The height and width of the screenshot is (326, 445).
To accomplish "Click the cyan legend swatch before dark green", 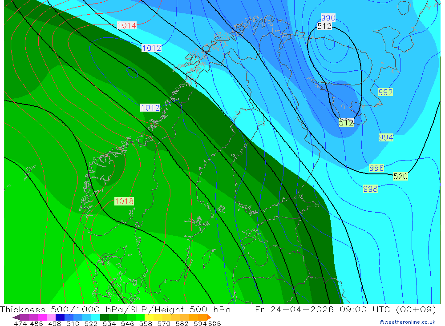I will click(x=96, y=317).
